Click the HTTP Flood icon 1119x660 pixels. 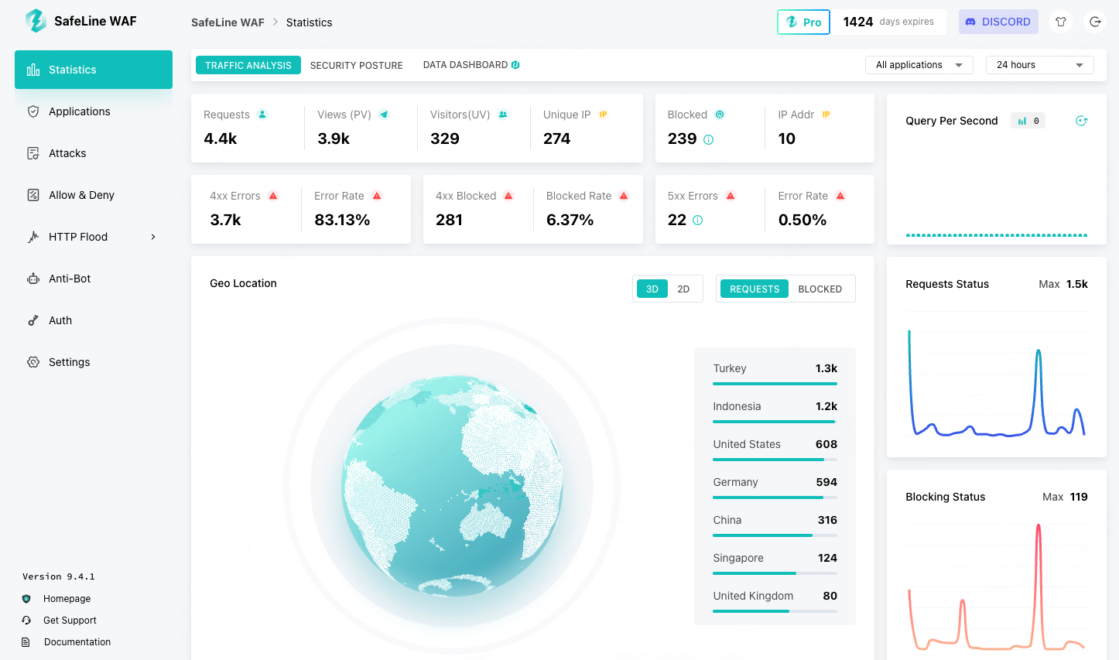click(x=33, y=237)
